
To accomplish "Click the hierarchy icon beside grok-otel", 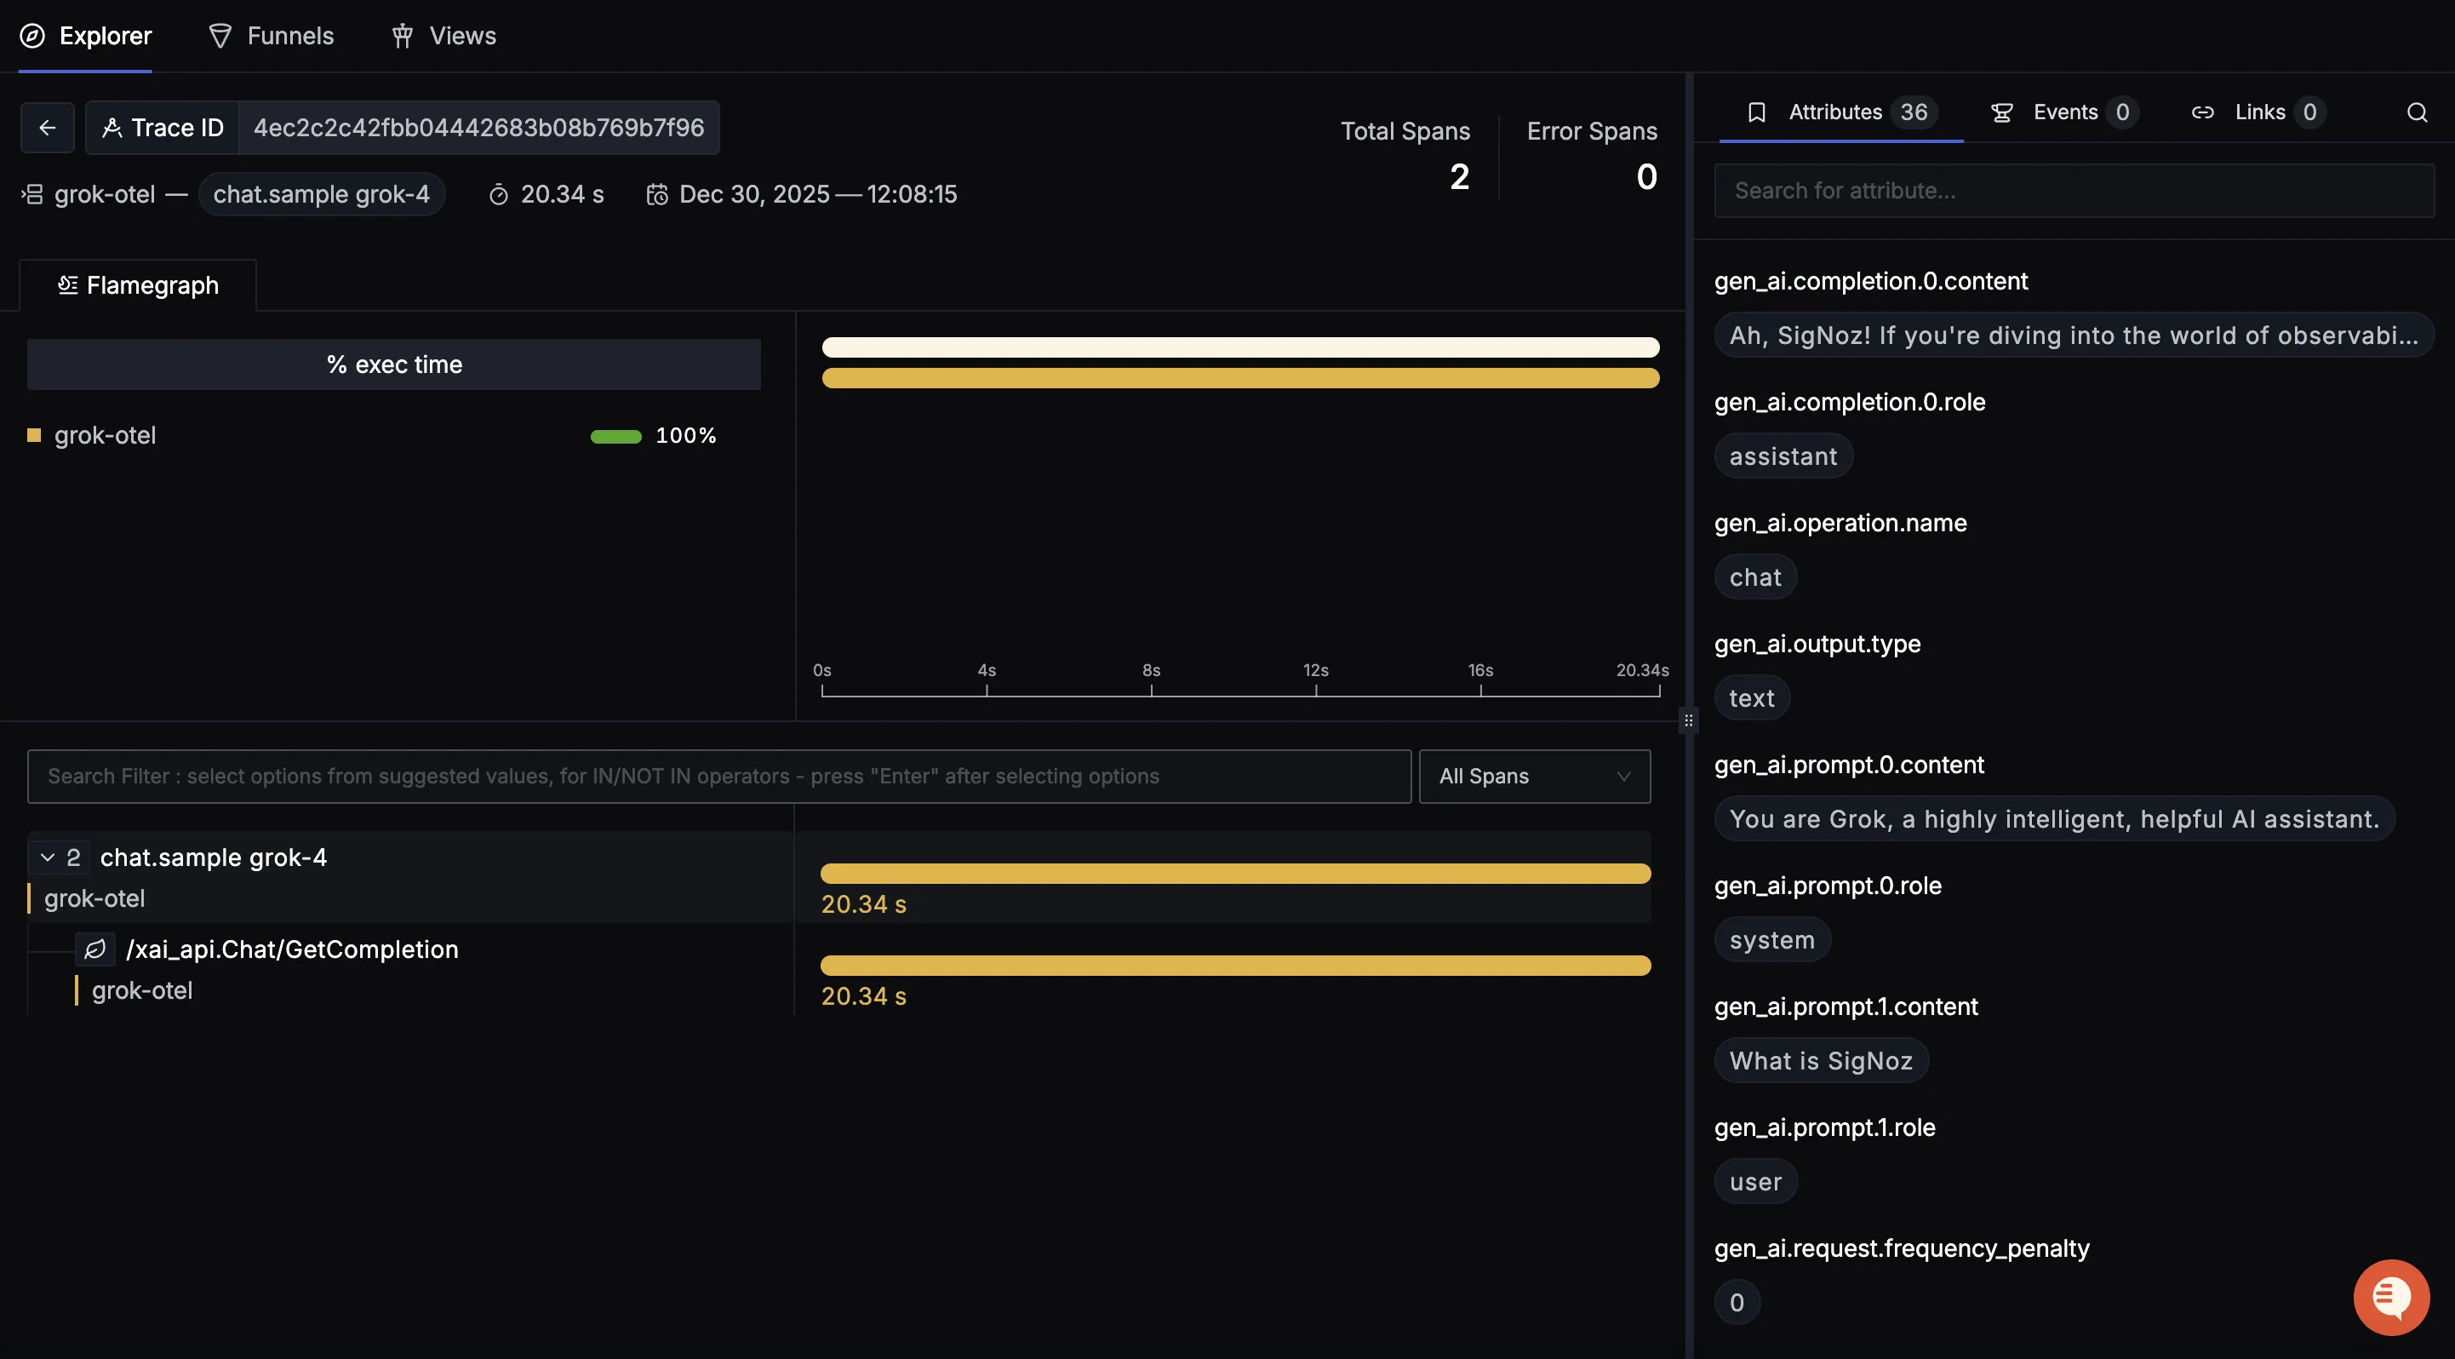I will (x=31, y=193).
